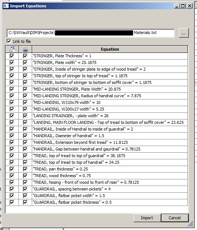Screen dimensions: 197x230
Task: Click the link column header chain icon
Action: pos(26,49)
